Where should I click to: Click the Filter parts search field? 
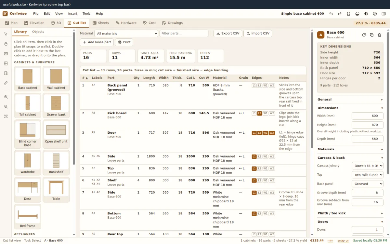click(184, 34)
